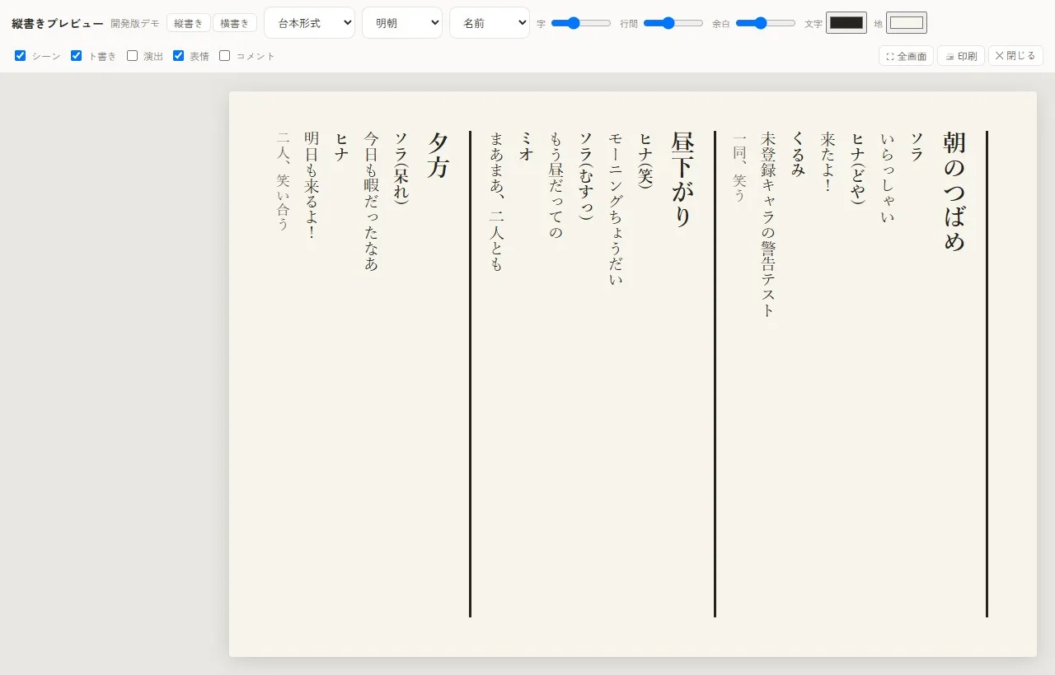Click the scene heading 朝のつばめ
Image resolution: width=1055 pixels, height=675 pixels.
954,192
